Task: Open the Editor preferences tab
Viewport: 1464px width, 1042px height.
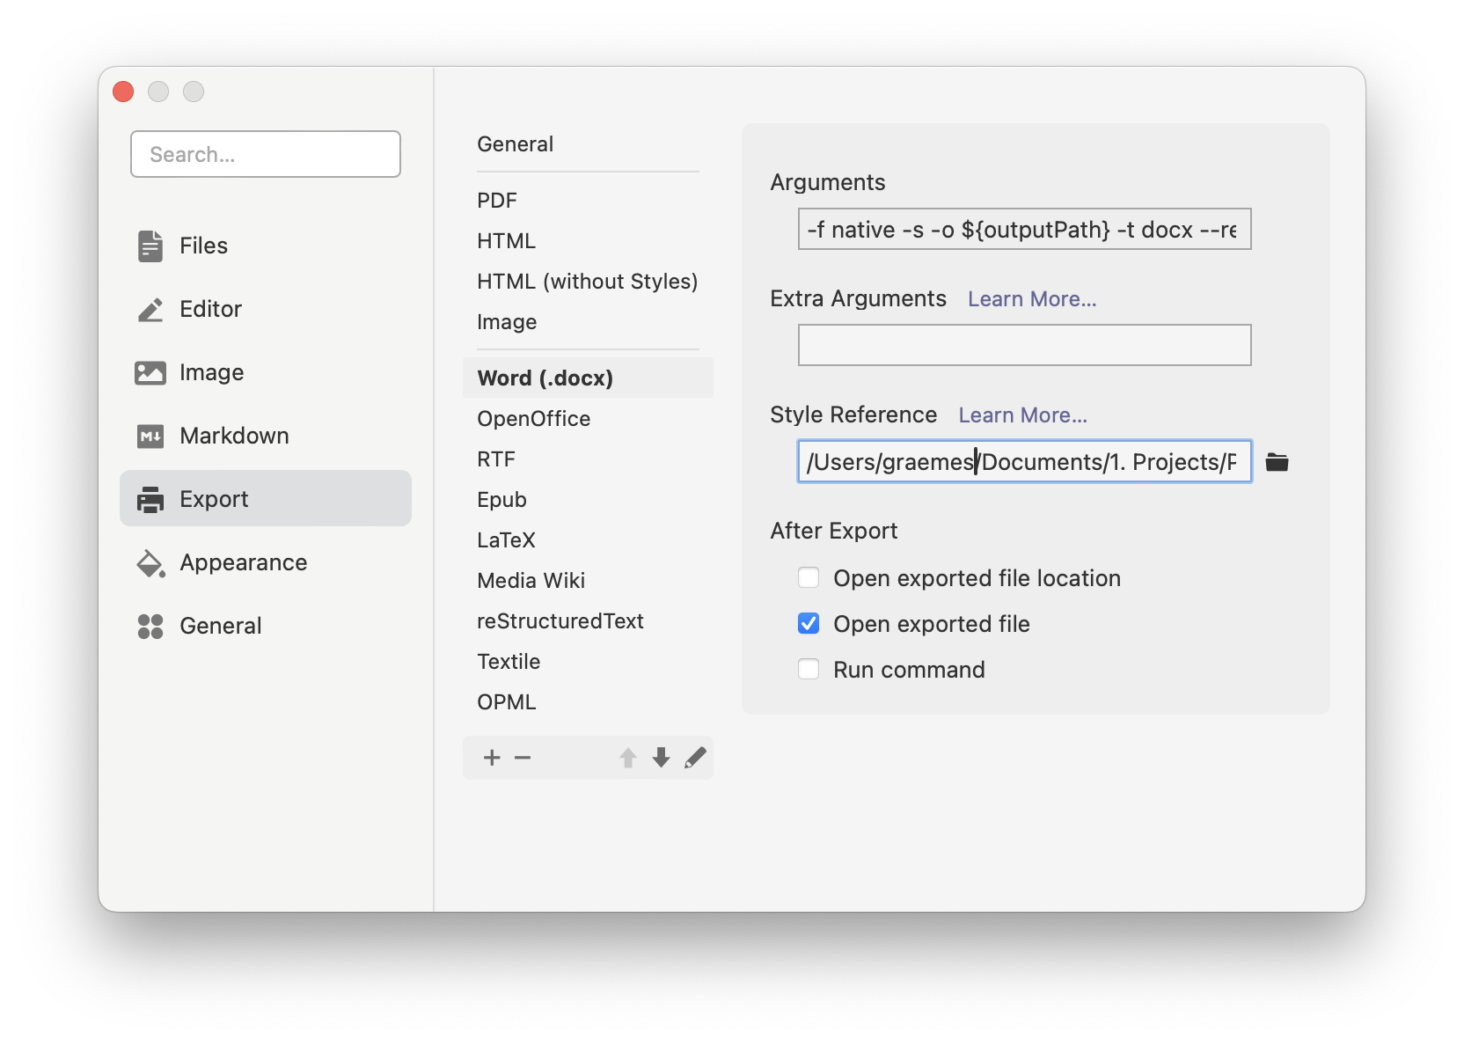Action: pyautogui.click(x=210, y=309)
